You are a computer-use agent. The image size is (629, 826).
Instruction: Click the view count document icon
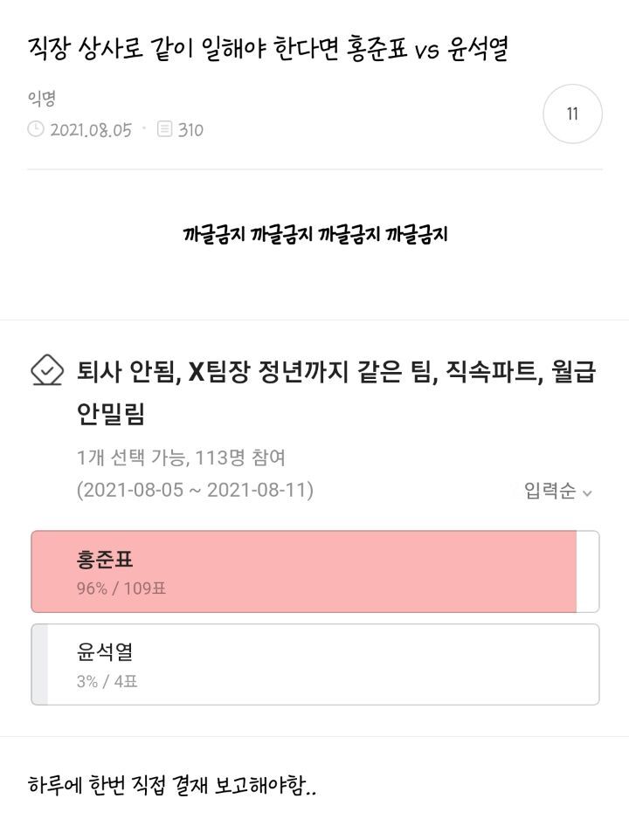pyautogui.click(x=165, y=130)
